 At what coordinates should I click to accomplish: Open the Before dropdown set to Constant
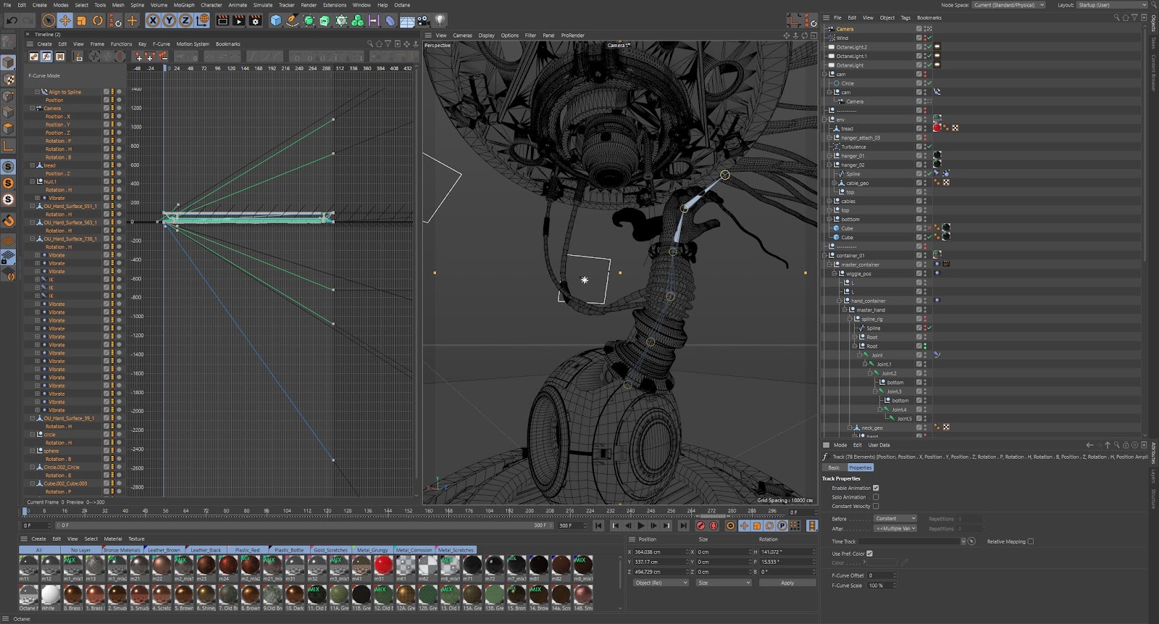(895, 519)
